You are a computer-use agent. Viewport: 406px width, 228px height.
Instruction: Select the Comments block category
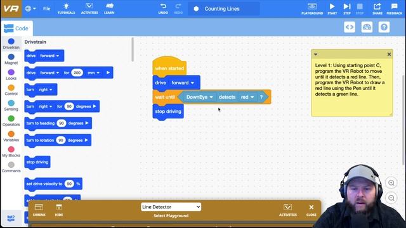(x=11, y=167)
